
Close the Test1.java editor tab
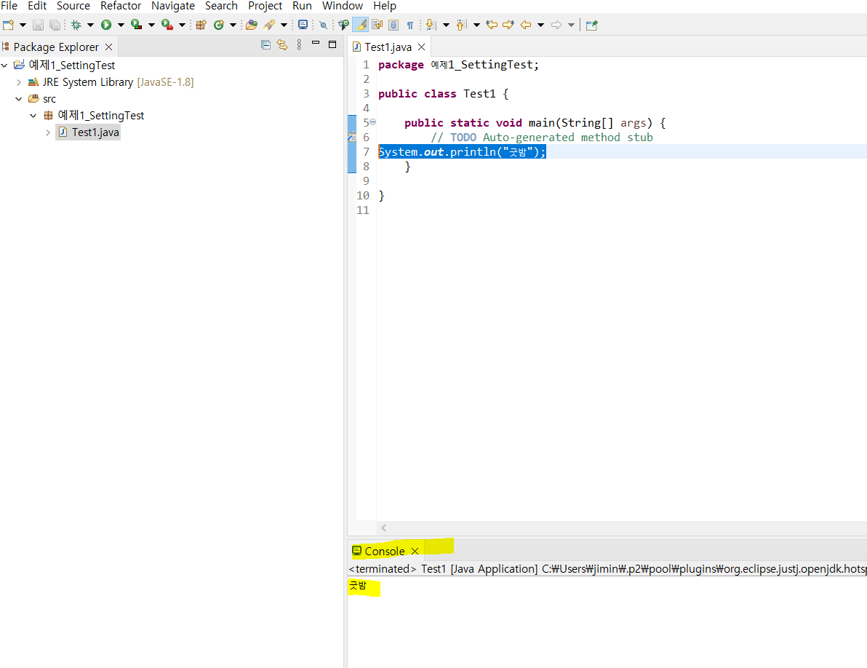pyautogui.click(x=421, y=47)
